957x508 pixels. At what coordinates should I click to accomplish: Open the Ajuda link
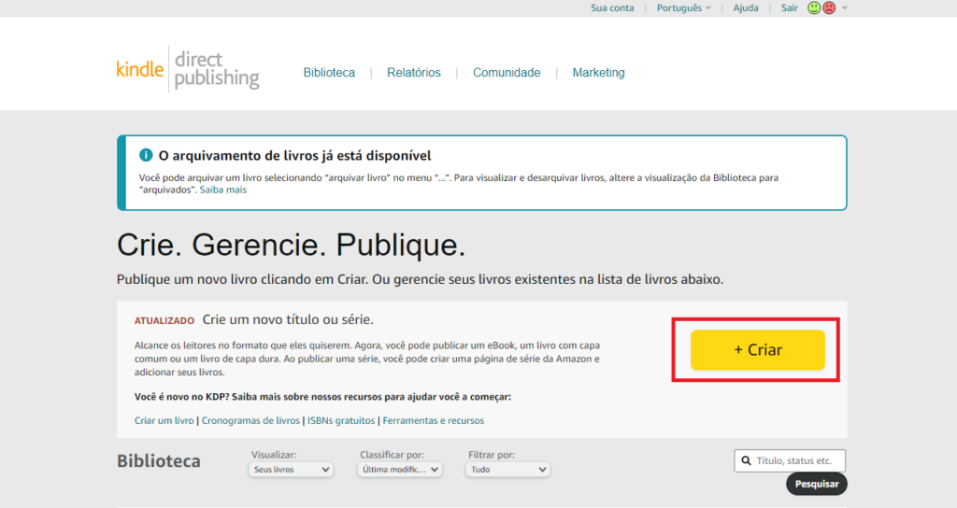point(746,7)
